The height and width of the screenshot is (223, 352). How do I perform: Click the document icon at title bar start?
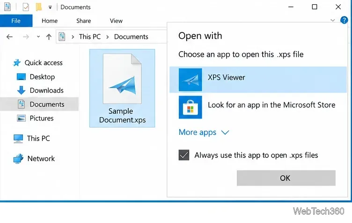7,7
